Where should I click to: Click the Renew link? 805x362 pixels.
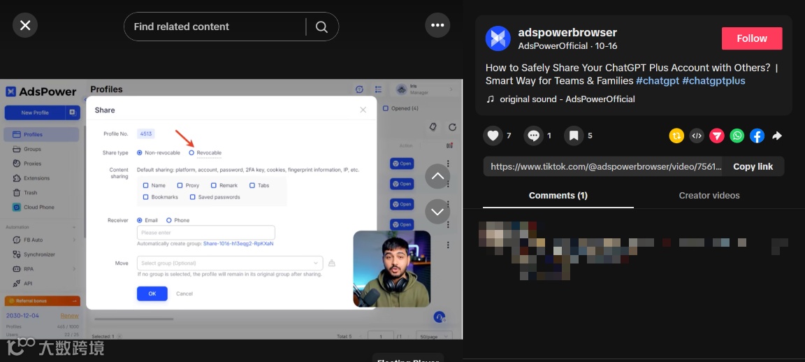tap(69, 315)
